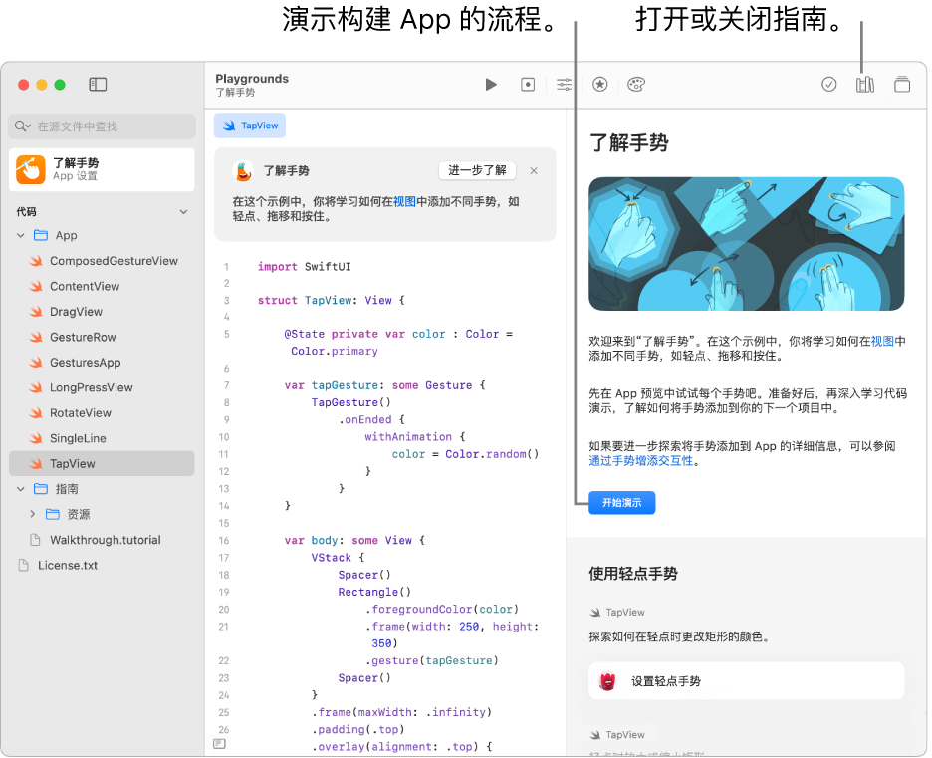
Task: Click 进一步了解 button
Action: pos(477,170)
